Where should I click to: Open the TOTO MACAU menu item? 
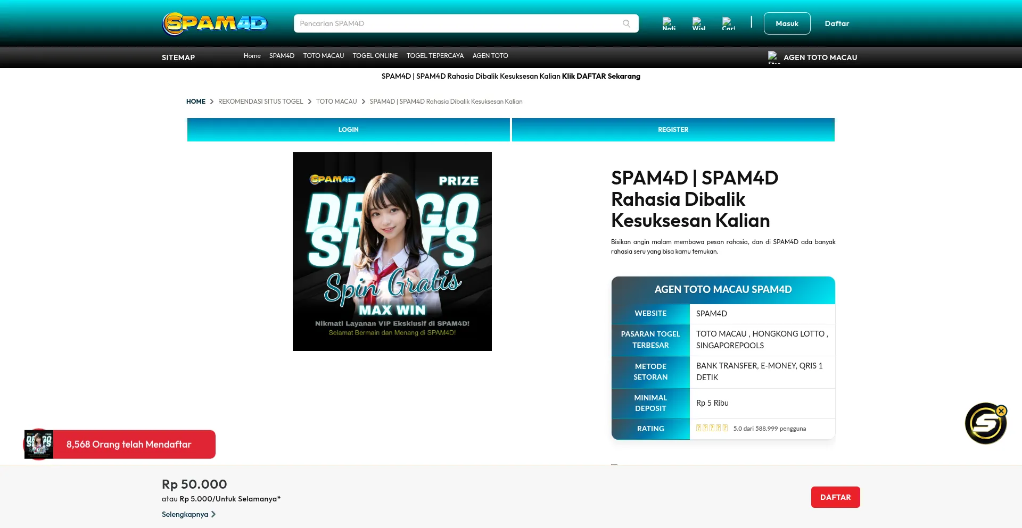(324, 56)
